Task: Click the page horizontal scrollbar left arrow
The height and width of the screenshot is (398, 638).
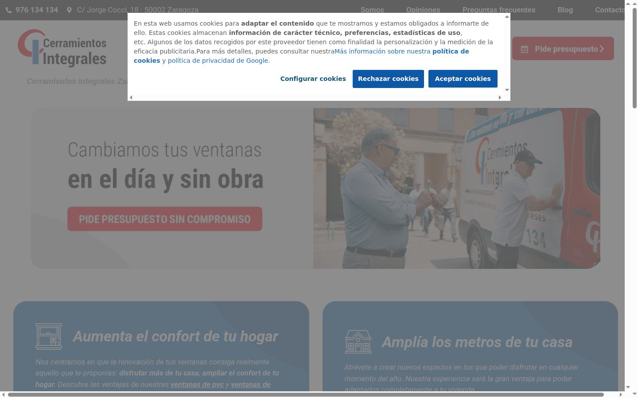Action: (3, 394)
